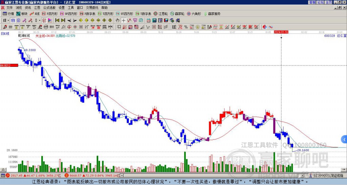This screenshot has height=185, width=347.
Task: Open the 六角形 tool
Action: point(194,14)
